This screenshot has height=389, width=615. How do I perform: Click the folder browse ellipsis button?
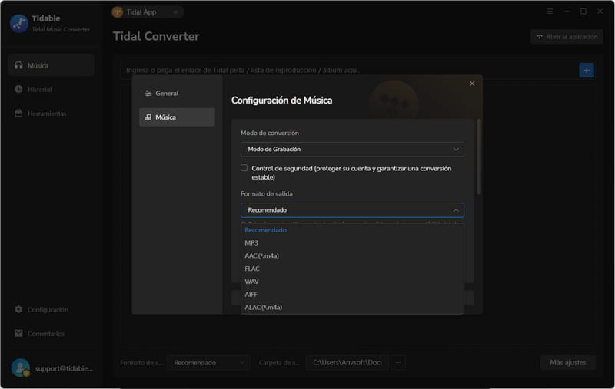tap(398, 363)
